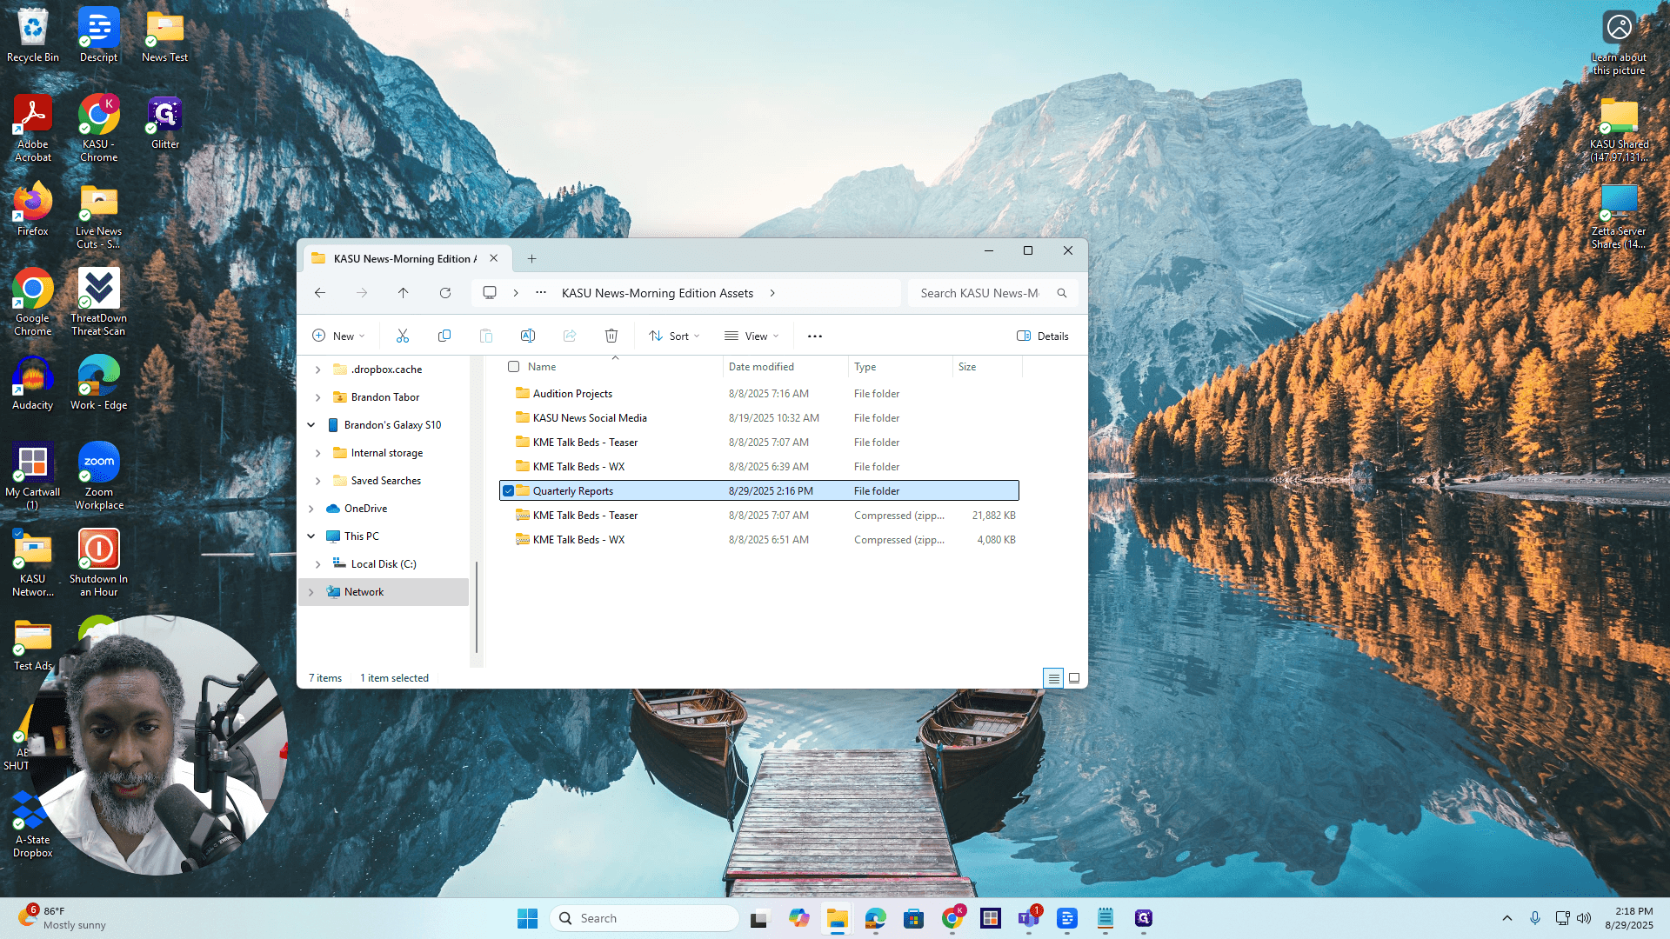Click the PC monitor icon in address bar

[x=490, y=293]
